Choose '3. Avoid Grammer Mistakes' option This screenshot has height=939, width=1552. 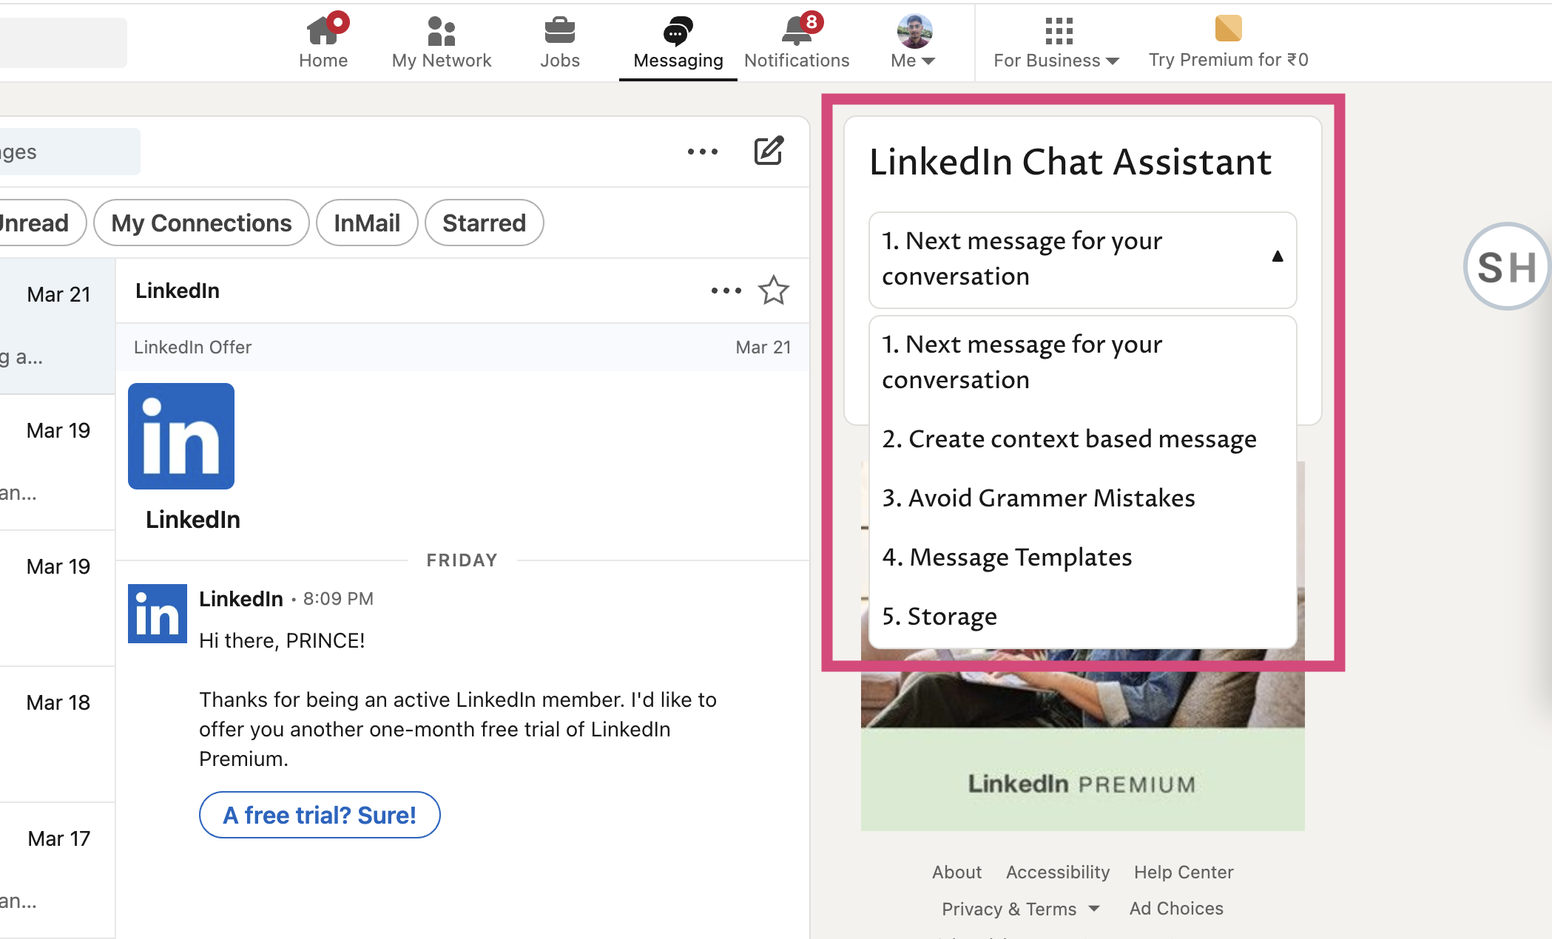click(x=1083, y=498)
